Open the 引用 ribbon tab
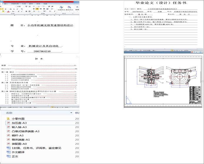This screenshot has height=164, width=204. 24,4
